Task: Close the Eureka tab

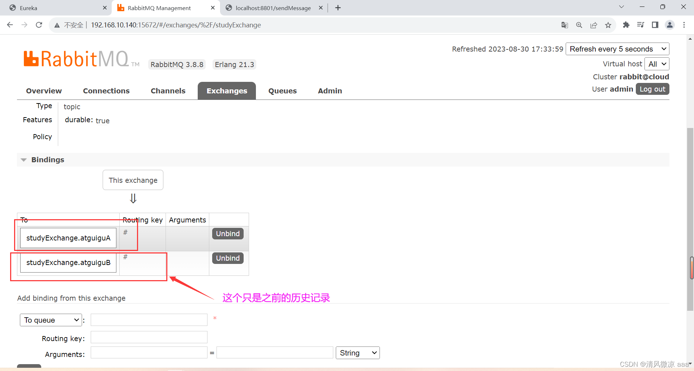Action: pyautogui.click(x=105, y=8)
